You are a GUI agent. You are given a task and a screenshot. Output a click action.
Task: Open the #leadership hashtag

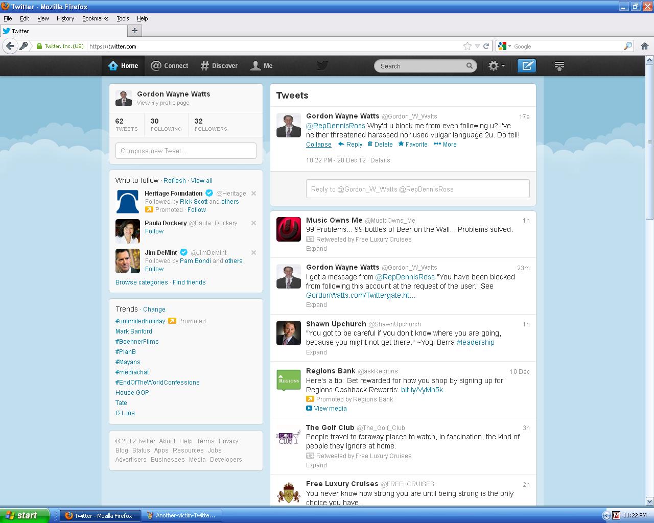tap(476, 342)
